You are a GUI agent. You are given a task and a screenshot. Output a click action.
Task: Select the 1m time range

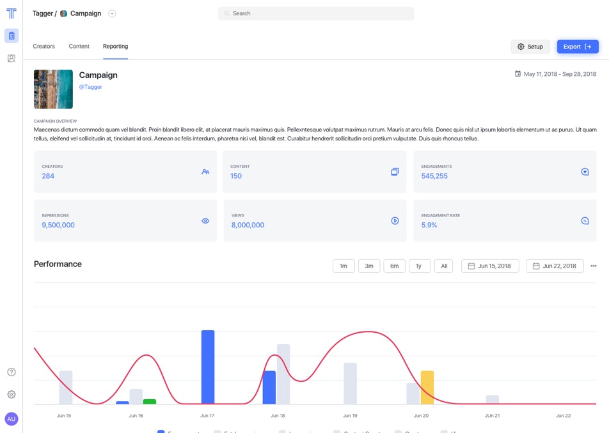tap(344, 266)
